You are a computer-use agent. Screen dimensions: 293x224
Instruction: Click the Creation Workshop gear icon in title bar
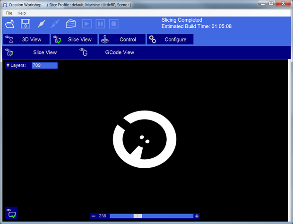point(5,5)
